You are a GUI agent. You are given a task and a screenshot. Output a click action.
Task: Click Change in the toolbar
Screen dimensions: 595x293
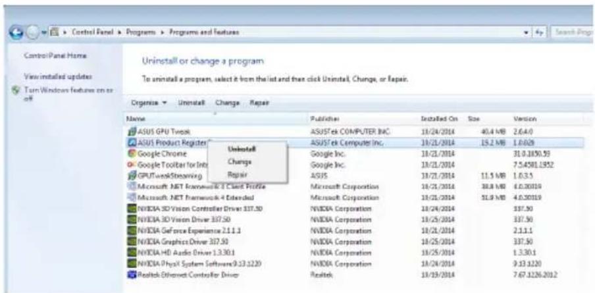227,103
